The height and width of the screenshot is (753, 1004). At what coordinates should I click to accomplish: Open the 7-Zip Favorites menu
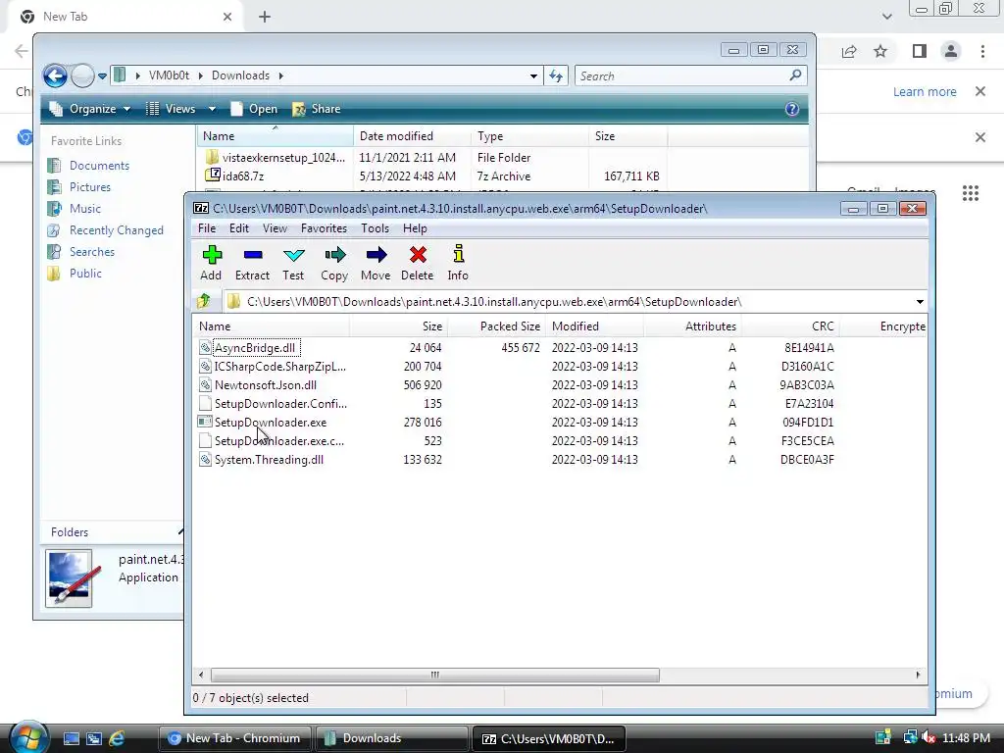click(x=324, y=228)
